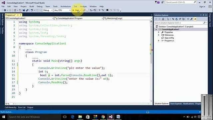Expand the References node in Solution Explorer
The width and height of the screenshot is (213, 120).
tap(159, 35)
